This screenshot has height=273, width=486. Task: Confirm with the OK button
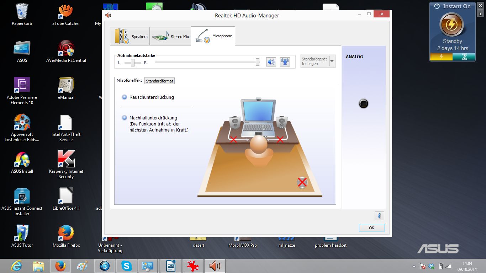click(x=372, y=228)
